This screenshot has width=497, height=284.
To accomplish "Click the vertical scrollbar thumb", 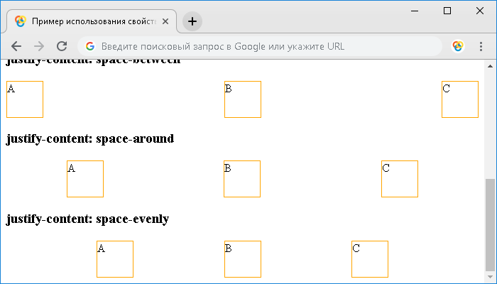I will pos(490,225).
